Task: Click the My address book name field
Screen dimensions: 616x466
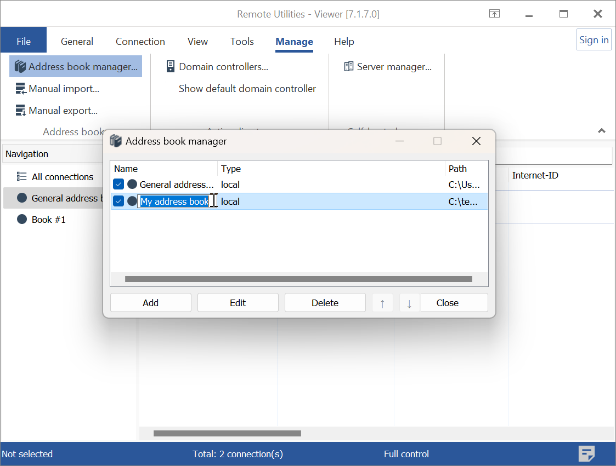Action: 174,202
